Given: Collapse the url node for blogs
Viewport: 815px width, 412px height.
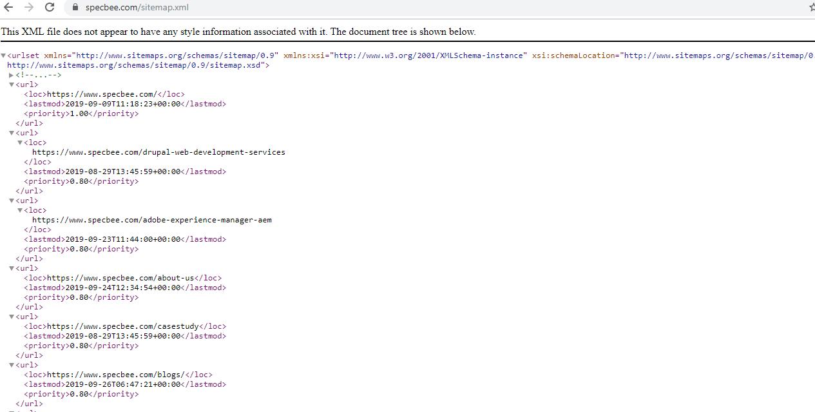Looking at the screenshot, I should pos(12,365).
